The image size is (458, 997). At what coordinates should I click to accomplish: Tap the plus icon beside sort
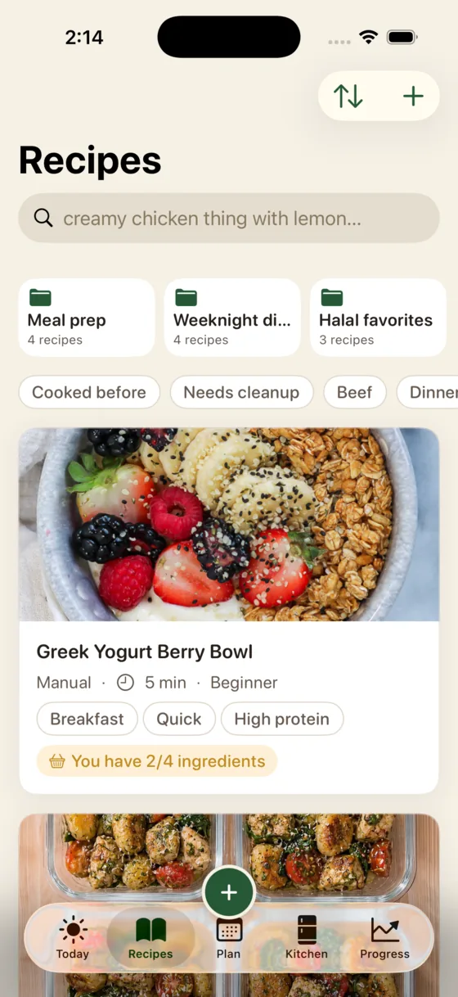[413, 97]
